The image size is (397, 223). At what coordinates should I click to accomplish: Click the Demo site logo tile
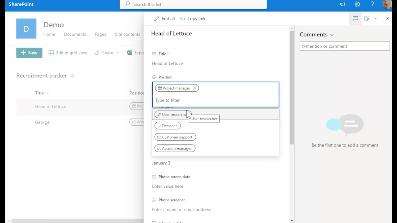pos(26,28)
